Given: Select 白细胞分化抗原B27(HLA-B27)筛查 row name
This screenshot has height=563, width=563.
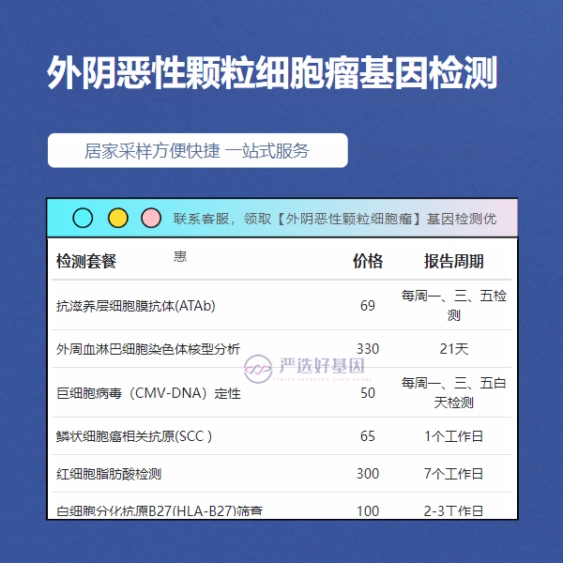Looking at the screenshot, I should coord(160,511).
